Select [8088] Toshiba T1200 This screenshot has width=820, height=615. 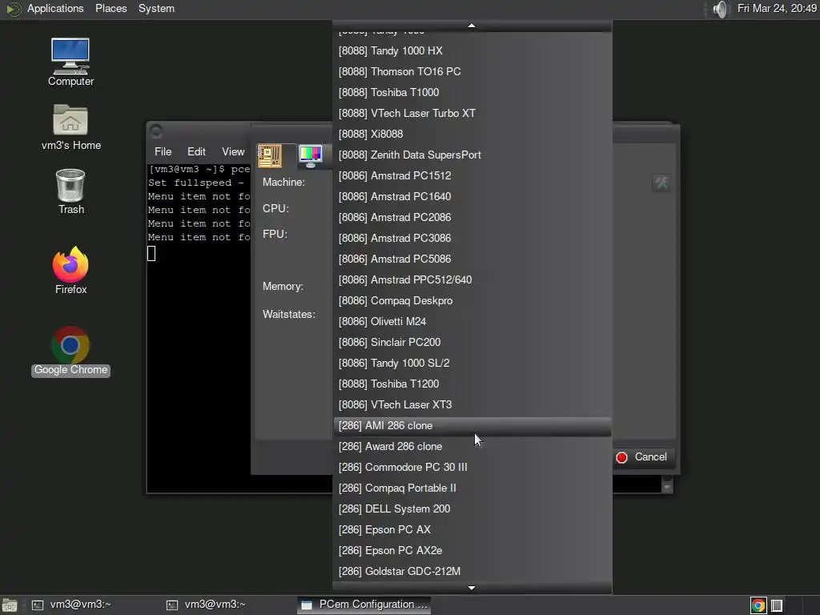472,384
